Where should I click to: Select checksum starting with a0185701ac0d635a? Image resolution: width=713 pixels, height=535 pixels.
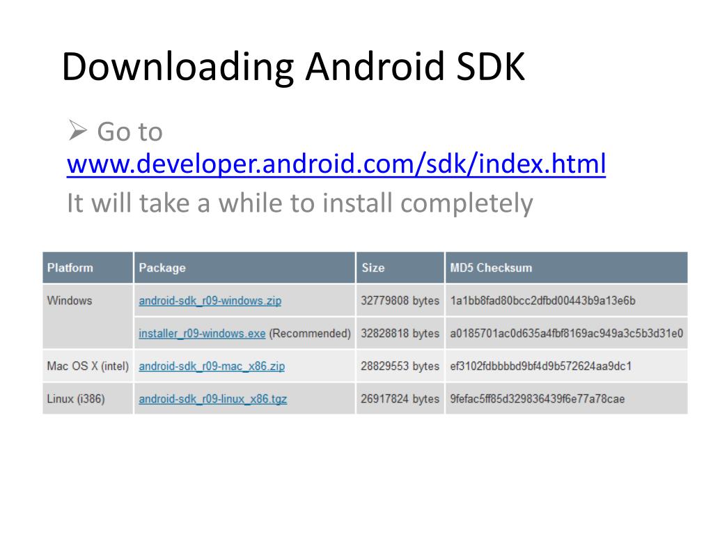[567, 333]
